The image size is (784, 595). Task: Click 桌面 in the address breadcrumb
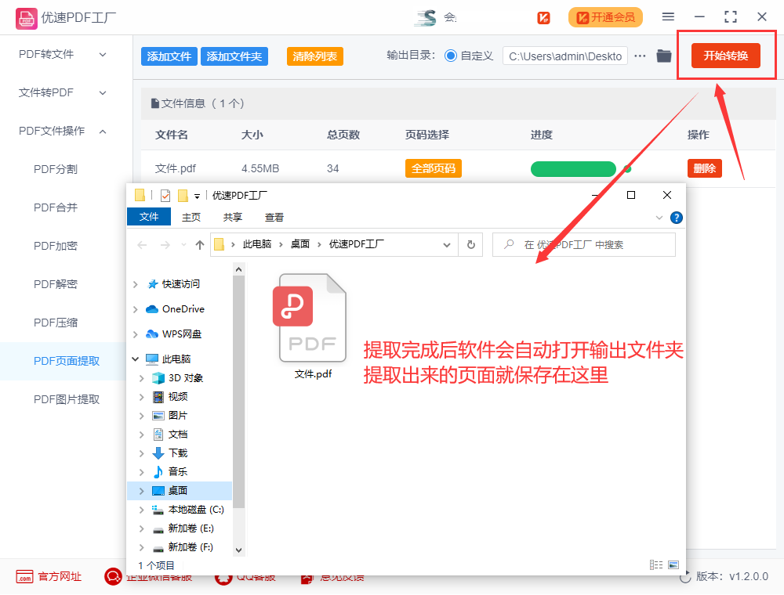(x=300, y=244)
